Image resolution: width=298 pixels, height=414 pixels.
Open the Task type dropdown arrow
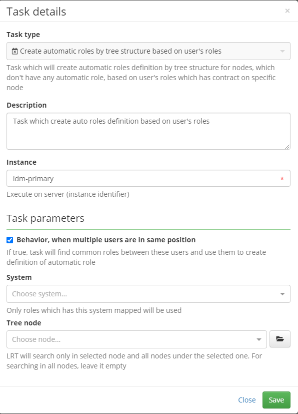pos(282,51)
